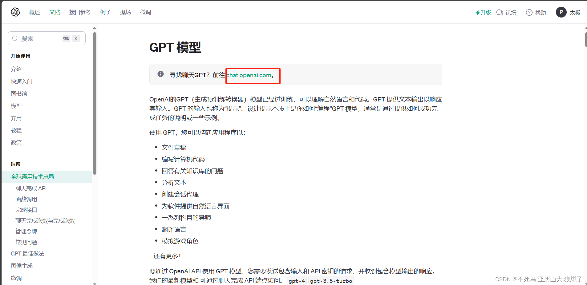Open 图像生成 in the sidebar
Viewport: 587px width, 285px height.
click(22, 266)
